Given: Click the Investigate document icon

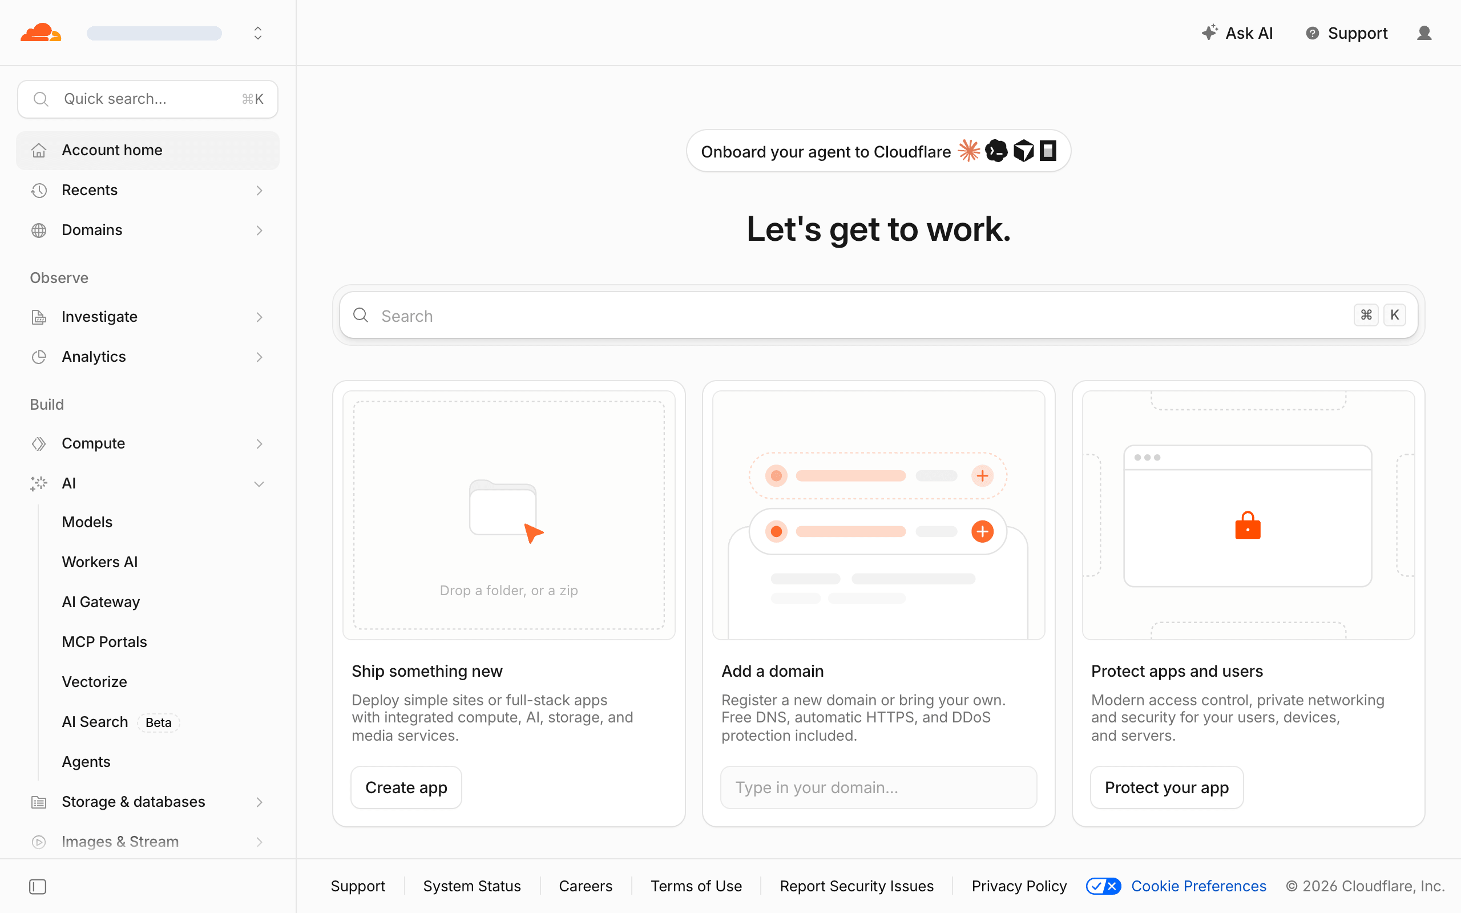Looking at the screenshot, I should click(x=39, y=317).
